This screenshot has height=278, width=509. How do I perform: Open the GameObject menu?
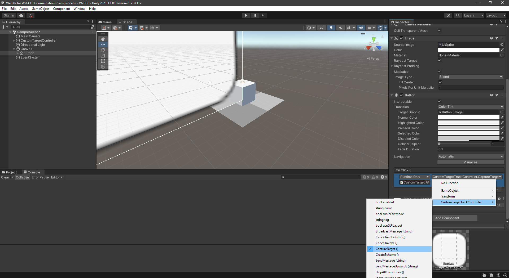point(41,9)
